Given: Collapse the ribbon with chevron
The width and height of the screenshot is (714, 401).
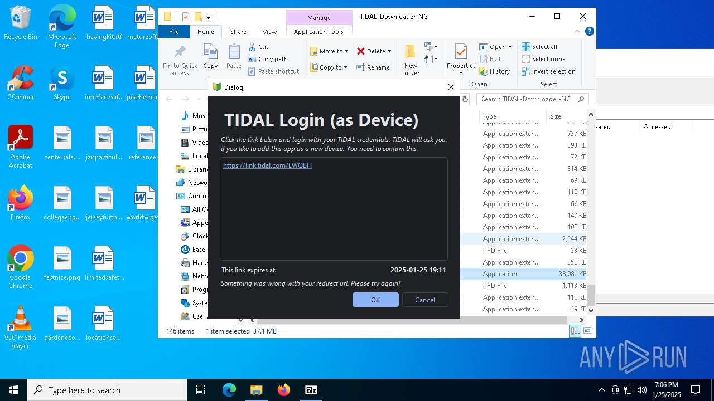Looking at the screenshot, I should pos(578,32).
